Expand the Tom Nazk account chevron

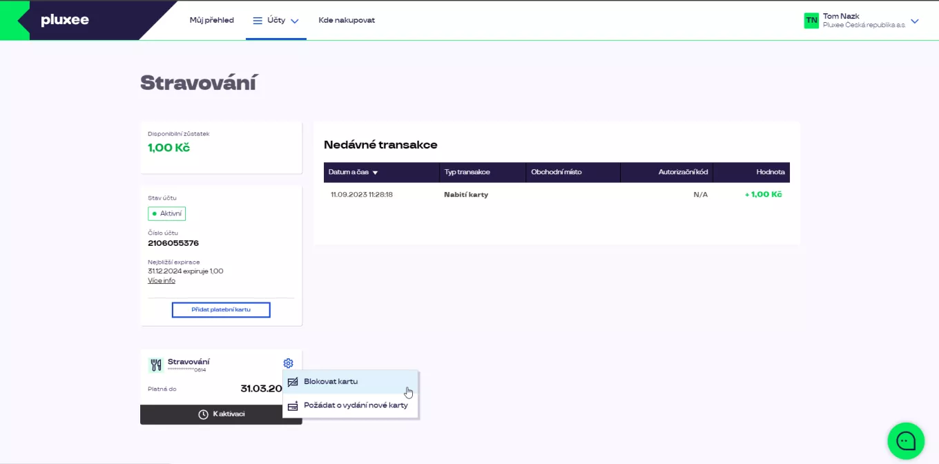coord(915,21)
